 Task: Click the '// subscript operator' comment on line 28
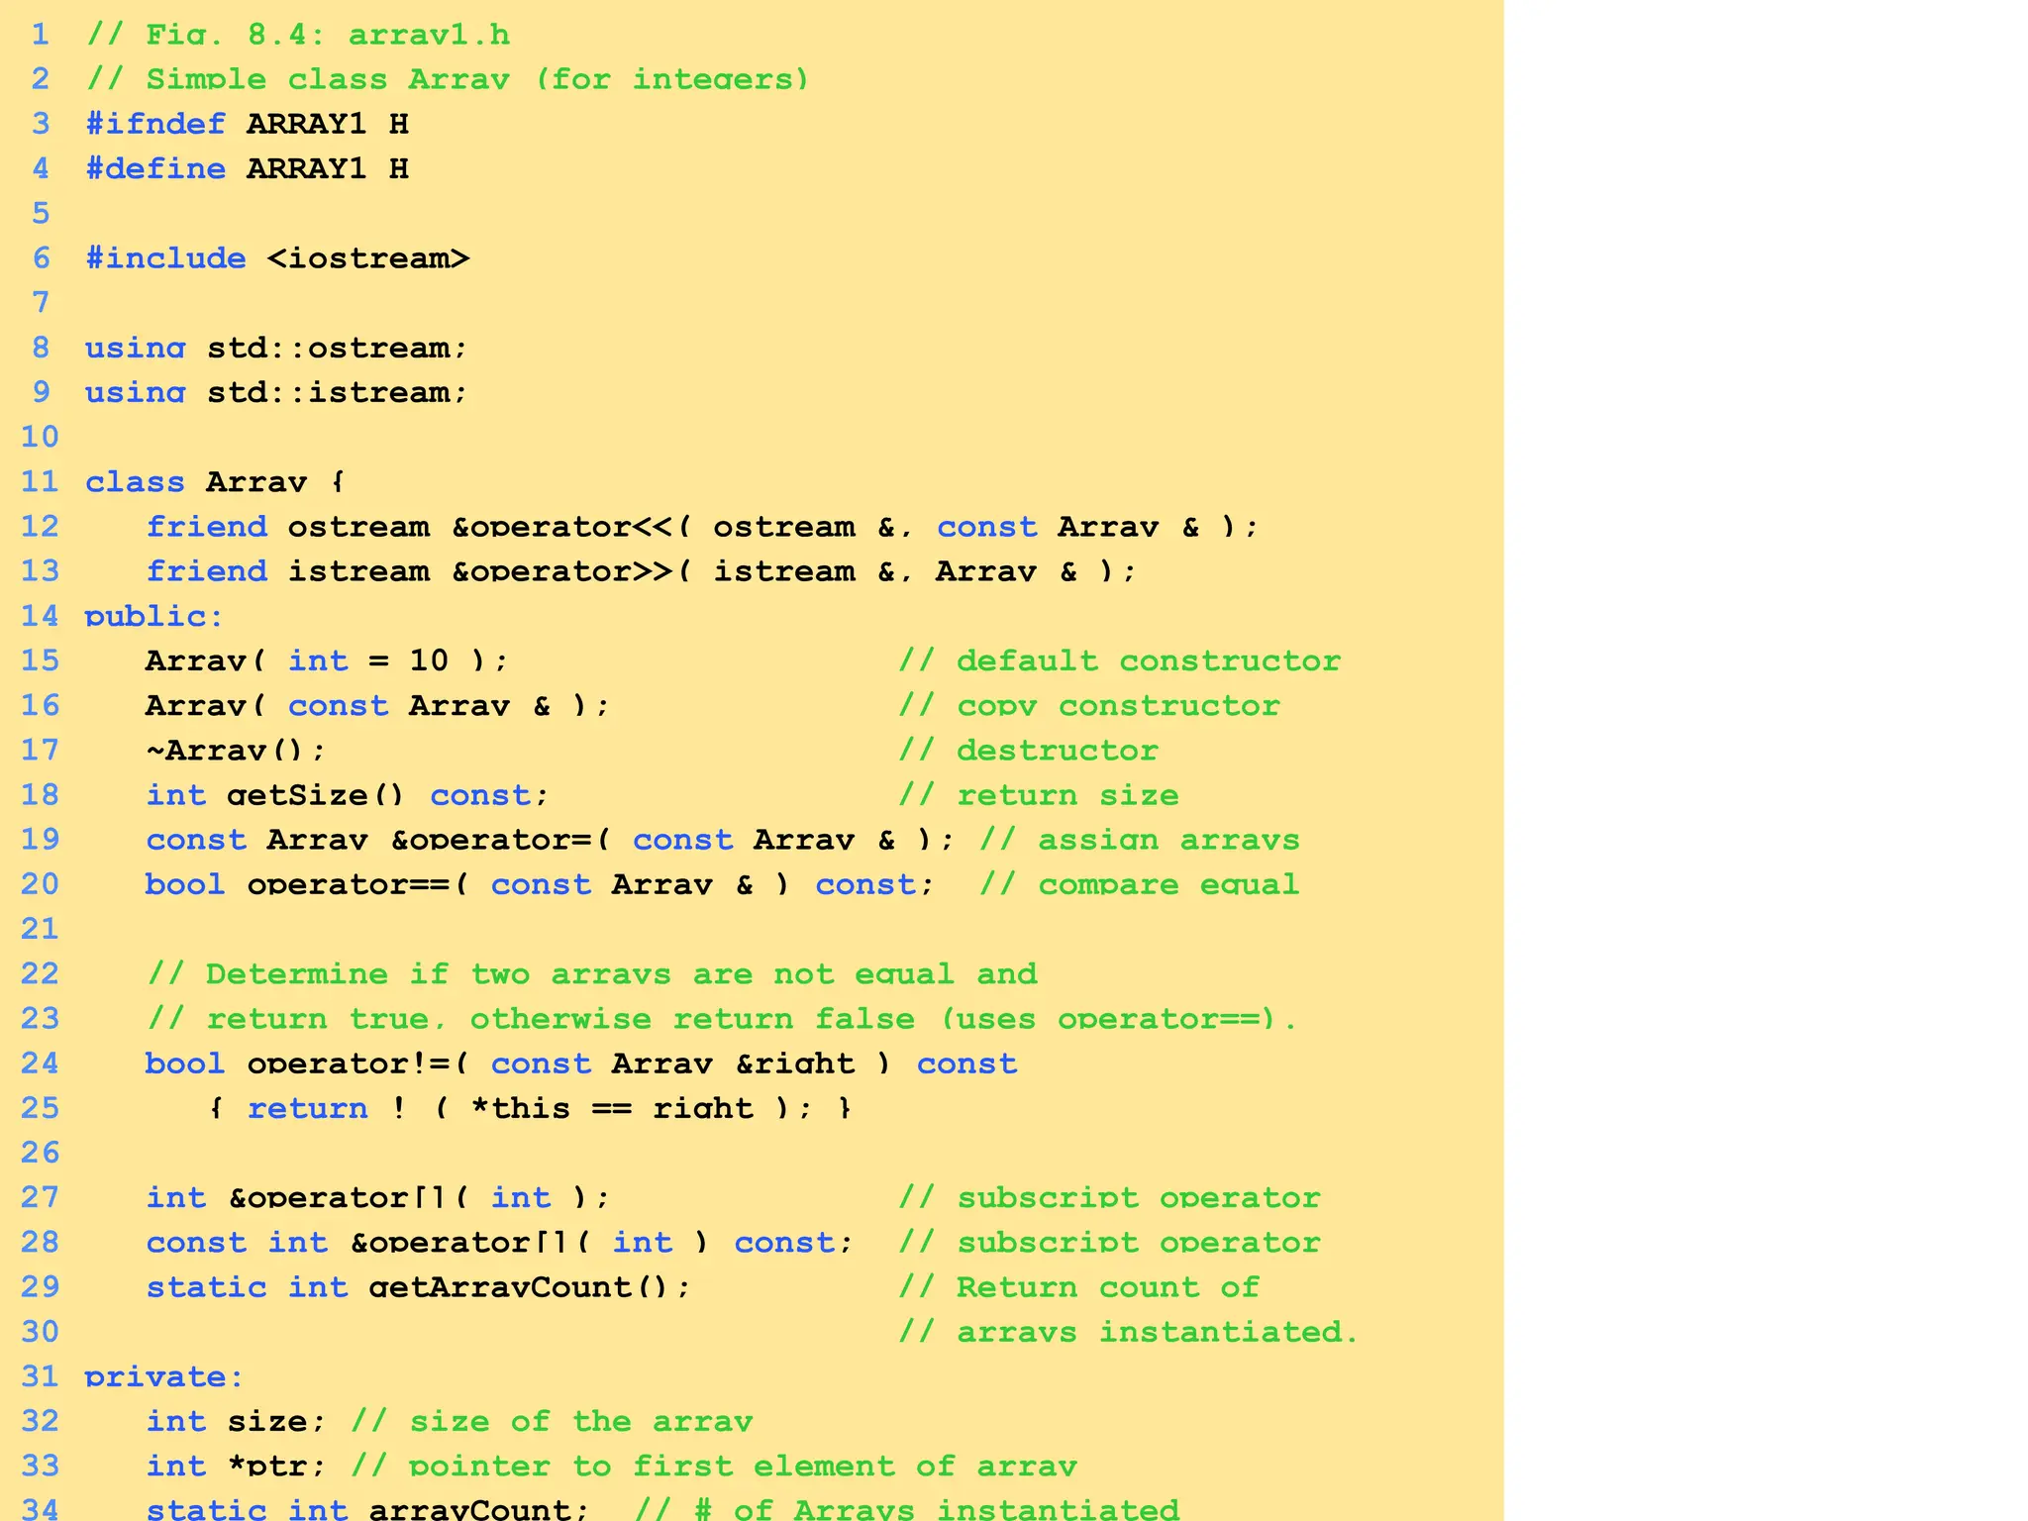[x=1110, y=1242]
